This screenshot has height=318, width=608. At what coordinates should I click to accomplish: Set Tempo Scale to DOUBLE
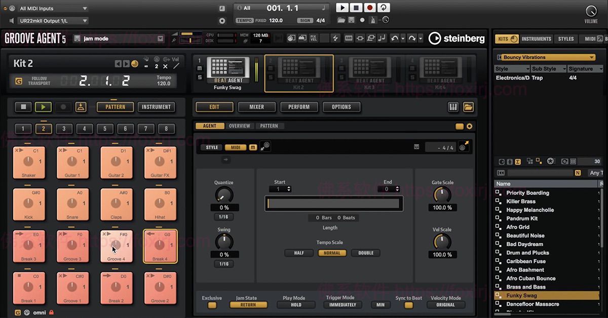coord(365,253)
